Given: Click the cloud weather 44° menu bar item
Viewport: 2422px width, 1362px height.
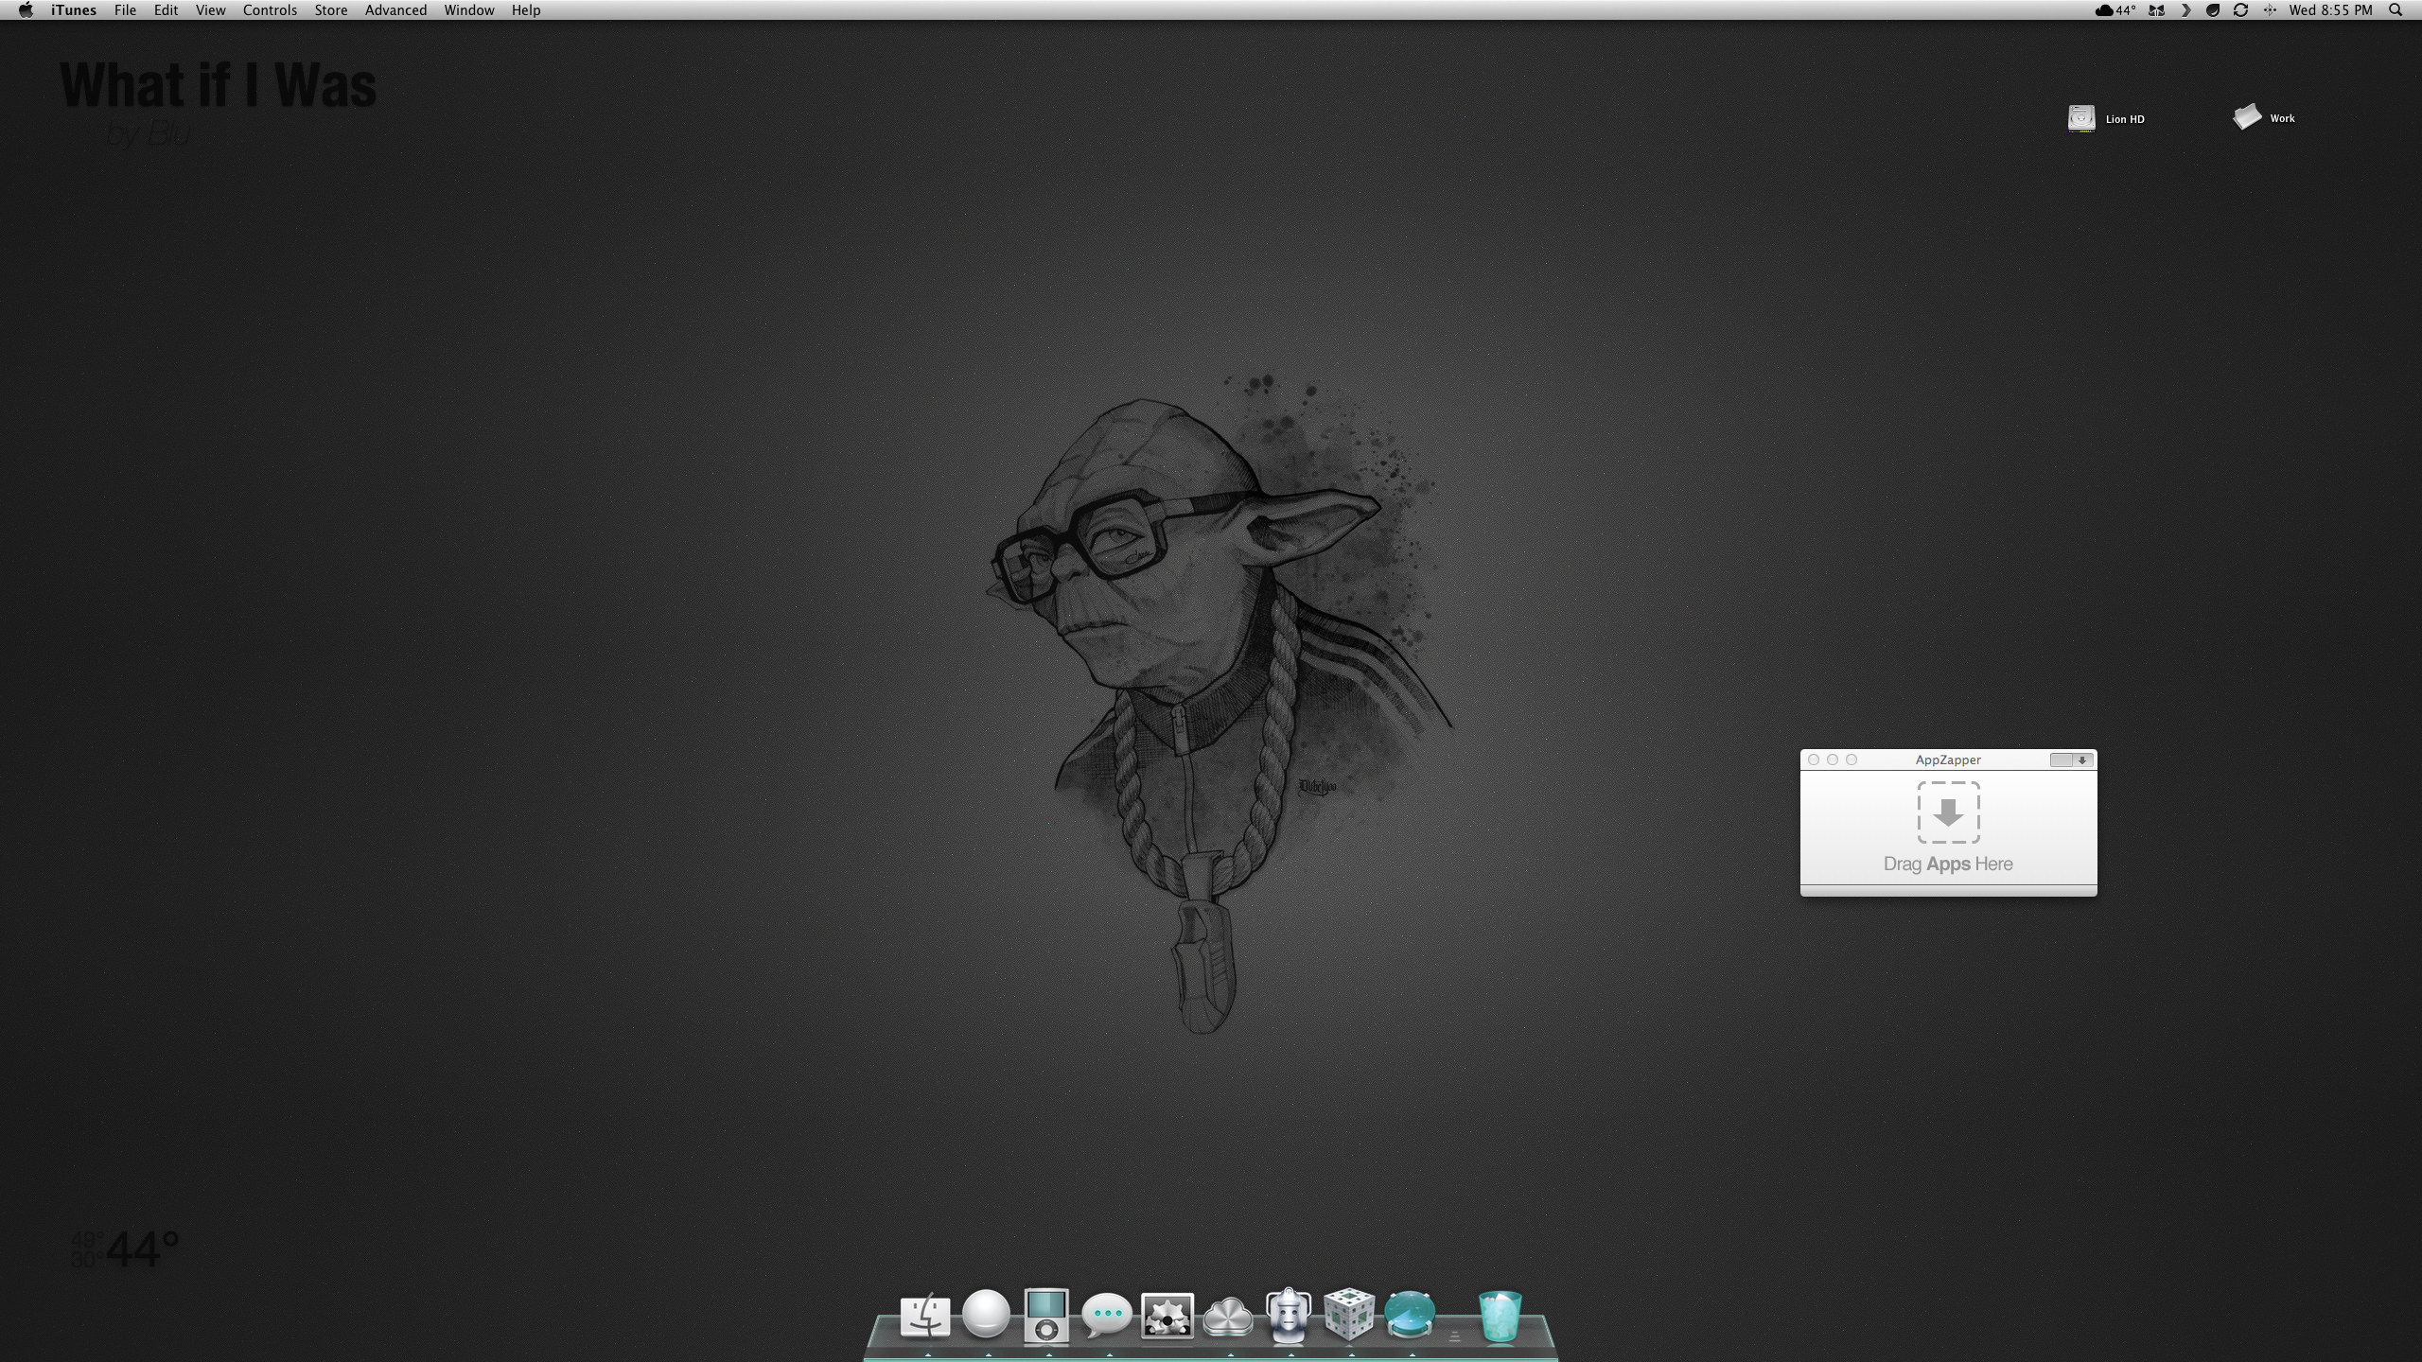Looking at the screenshot, I should coord(2115,10).
